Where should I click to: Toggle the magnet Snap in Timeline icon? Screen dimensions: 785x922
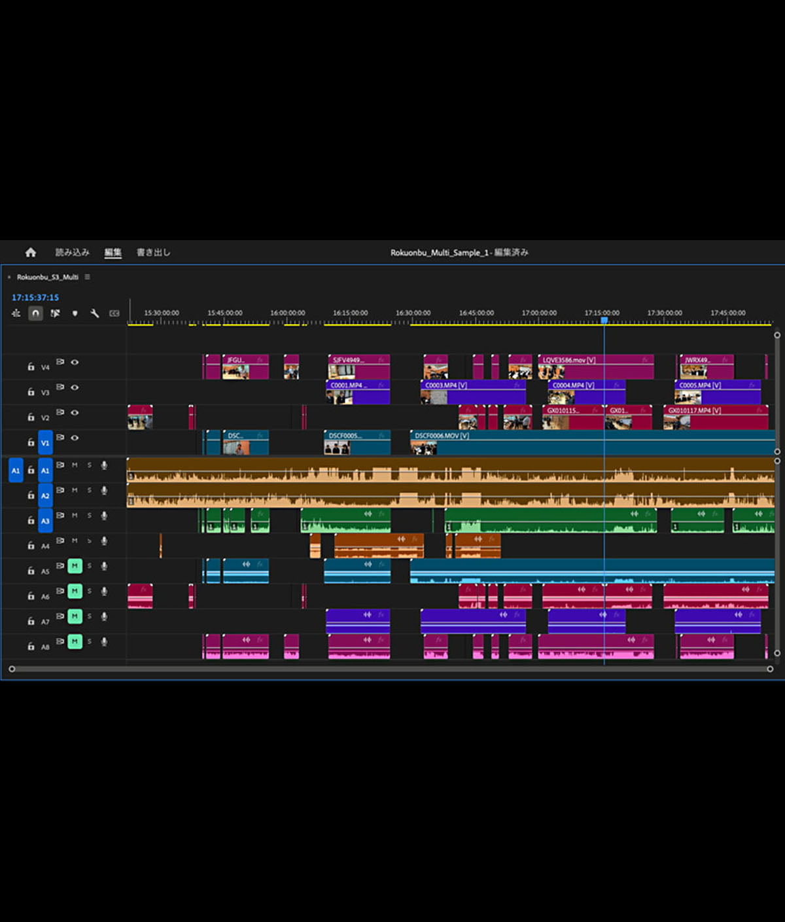click(x=35, y=313)
